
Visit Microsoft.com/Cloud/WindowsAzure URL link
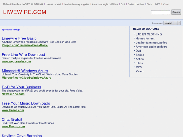pos(26,78)
